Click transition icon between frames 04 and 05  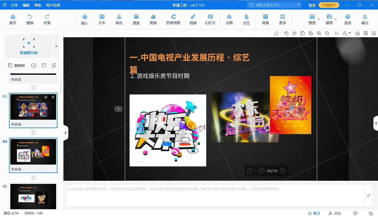click(x=33, y=178)
